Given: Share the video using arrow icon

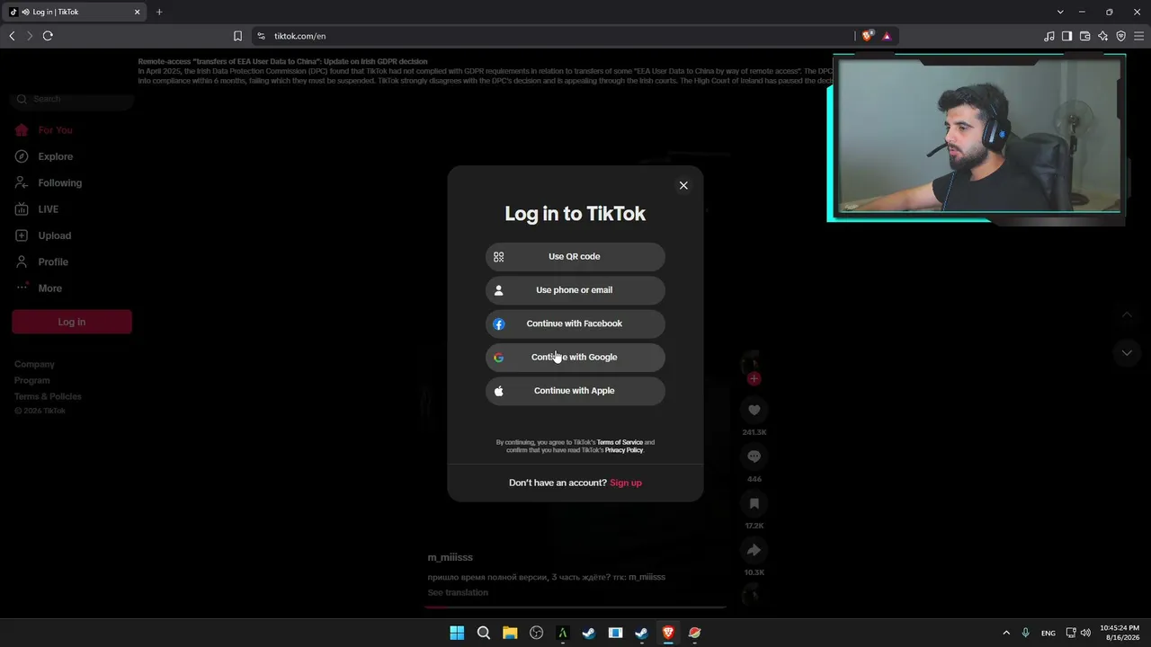Looking at the screenshot, I should (754, 550).
